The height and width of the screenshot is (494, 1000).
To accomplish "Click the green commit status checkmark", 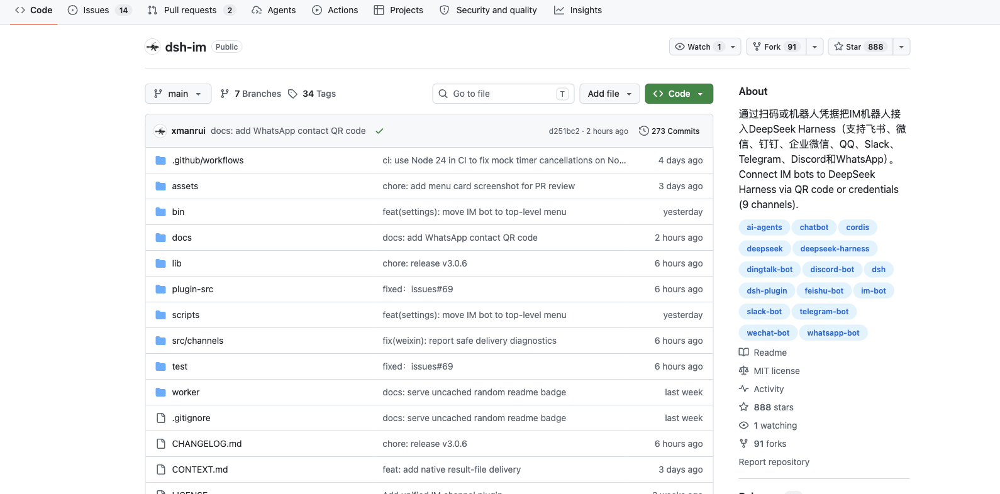I will 379,131.
